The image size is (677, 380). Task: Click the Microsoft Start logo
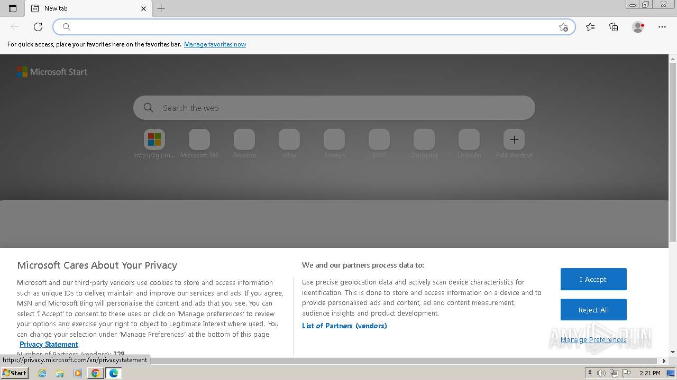coord(52,72)
